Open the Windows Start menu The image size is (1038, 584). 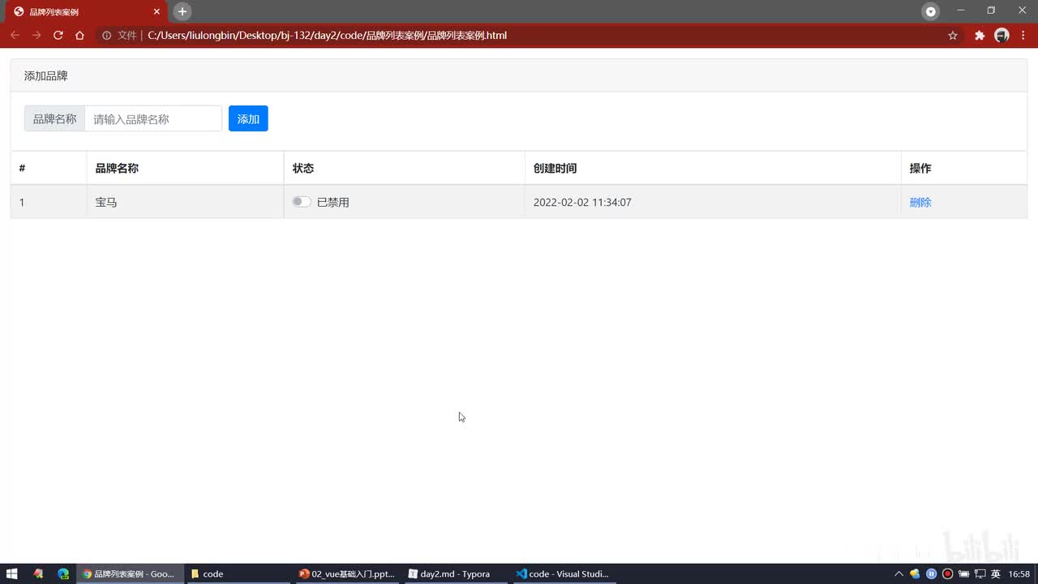[12, 573]
